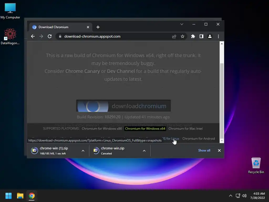Open the Chrome Canary link
This screenshot has height=202, width=269.
[82, 71]
